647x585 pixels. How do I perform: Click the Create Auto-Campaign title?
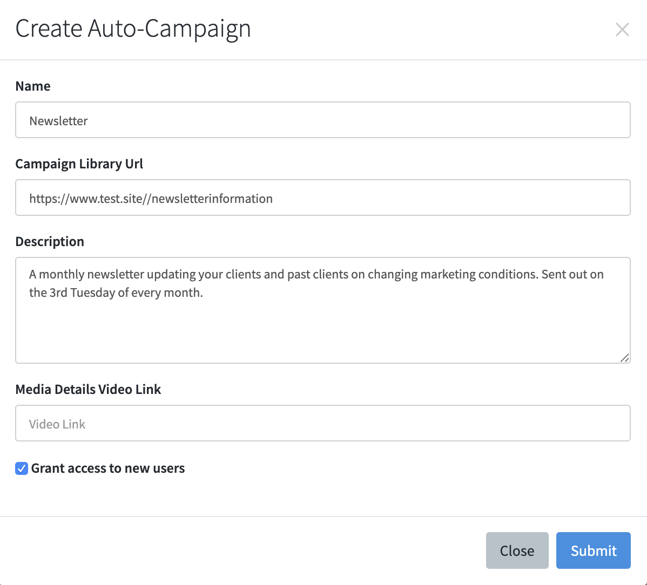[133, 29]
